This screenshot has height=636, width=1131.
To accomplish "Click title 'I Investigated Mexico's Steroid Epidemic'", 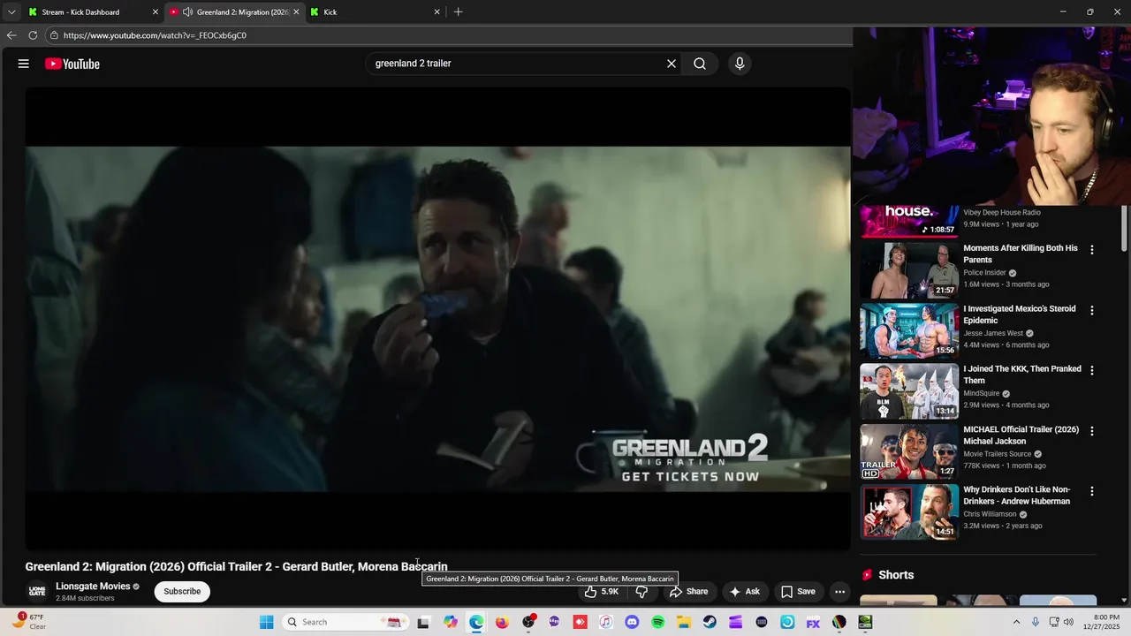I will pyautogui.click(x=1020, y=314).
